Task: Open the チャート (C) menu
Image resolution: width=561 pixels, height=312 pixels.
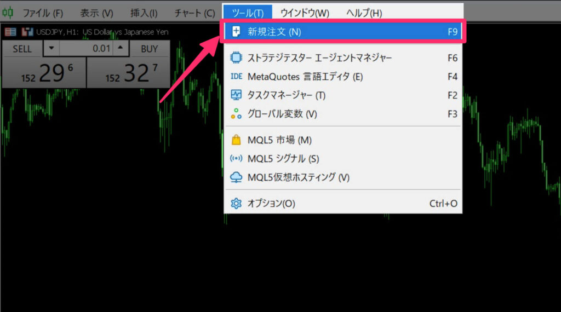Action: (x=194, y=13)
